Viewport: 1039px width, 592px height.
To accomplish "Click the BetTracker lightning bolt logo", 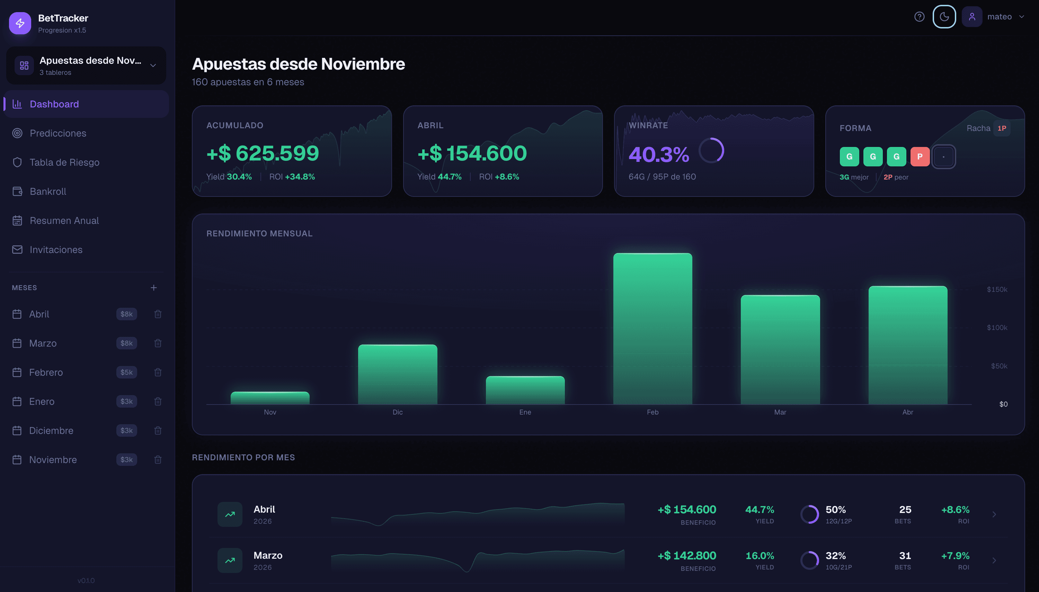I will click(20, 23).
